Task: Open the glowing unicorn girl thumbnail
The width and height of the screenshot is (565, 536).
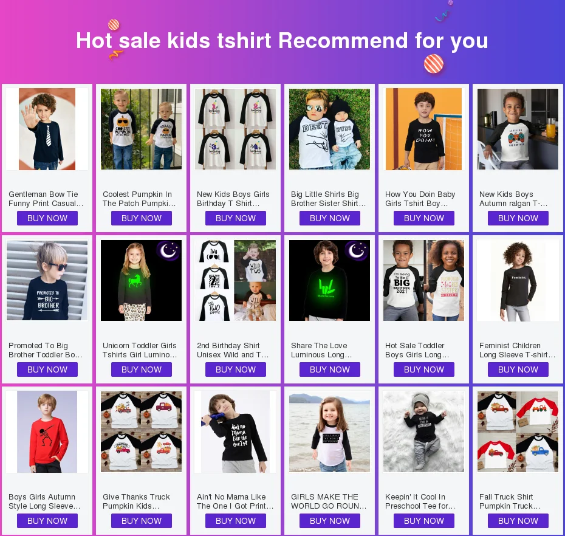Action: [x=141, y=280]
